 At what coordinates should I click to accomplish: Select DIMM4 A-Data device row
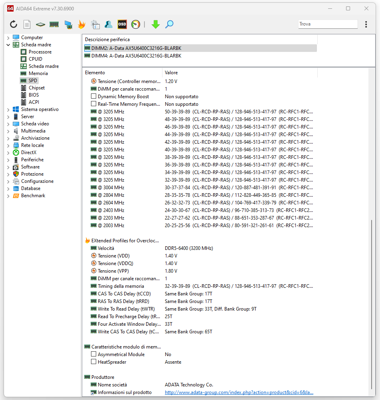(x=200, y=55)
